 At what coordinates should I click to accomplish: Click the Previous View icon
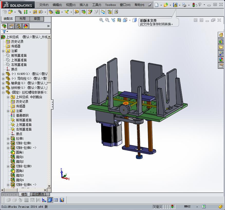click(113, 20)
